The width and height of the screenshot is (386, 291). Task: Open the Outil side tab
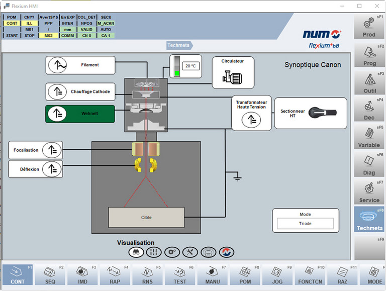pos(369,83)
